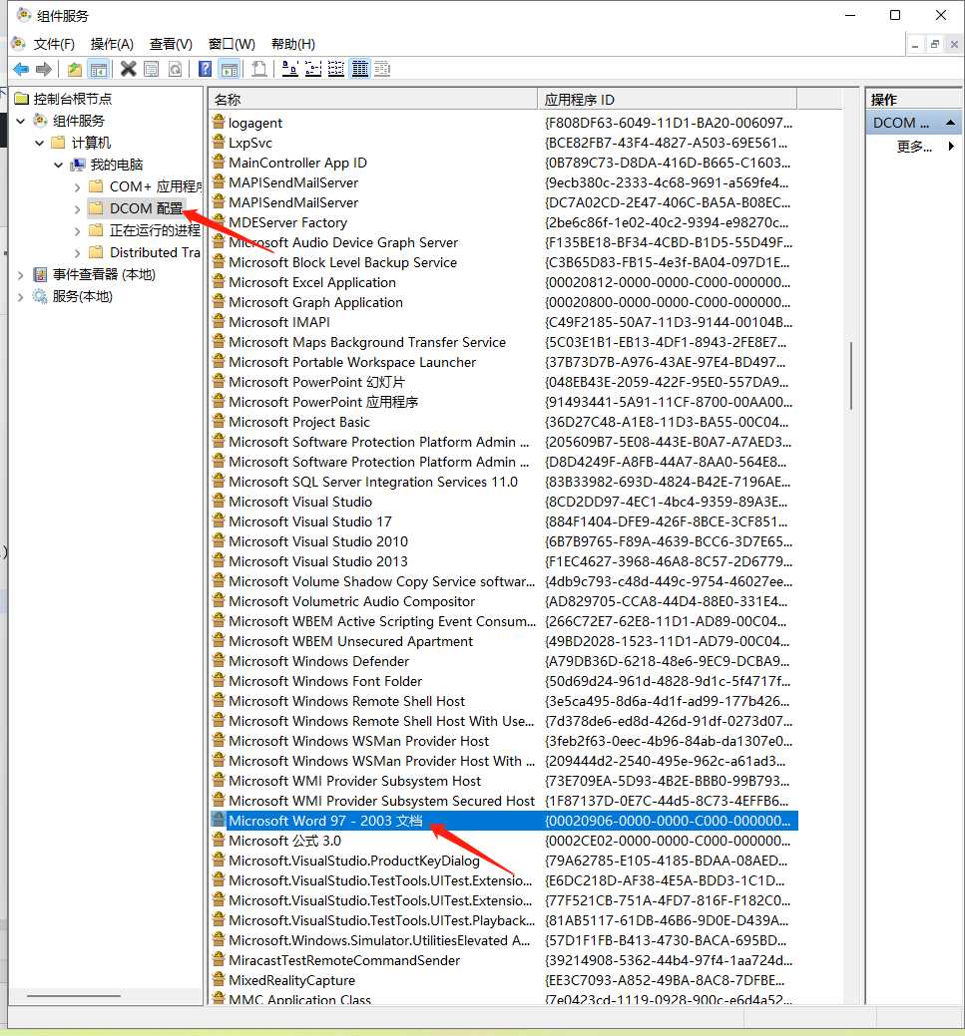The image size is (965, 1036).
Task: Expand the Distributed Tra... folder
Action: (78, 253)
